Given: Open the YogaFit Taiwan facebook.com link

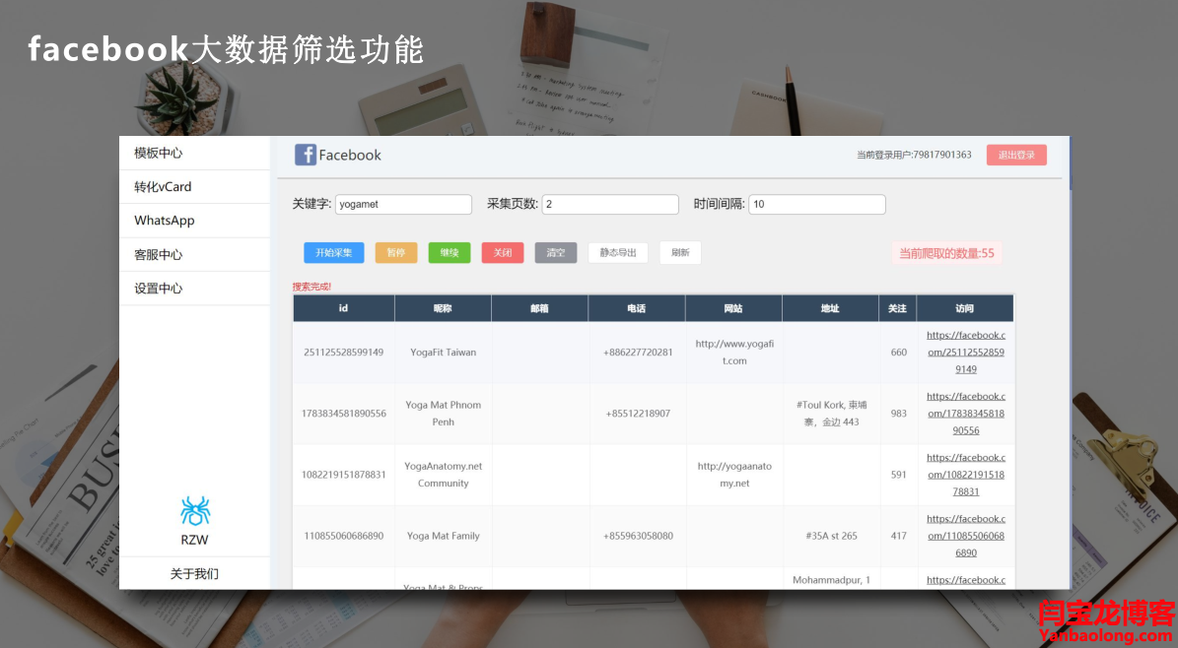Looking at the screenshot, I should [965, 352].
